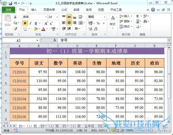This screenshot has width=173, height=135.
Task: Click the Borders icon
Action: tap(25, 29)
